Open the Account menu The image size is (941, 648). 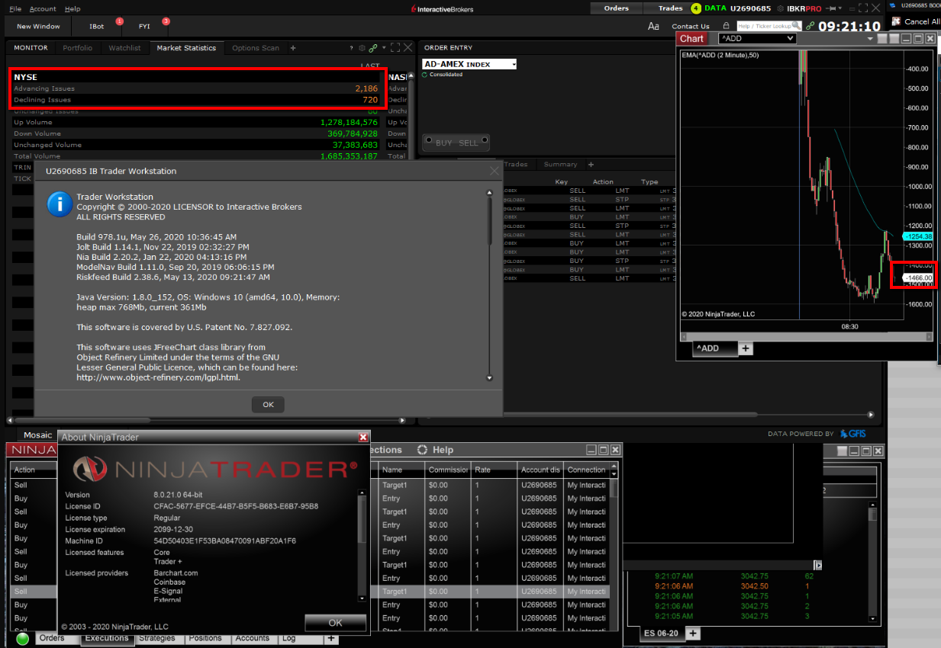[43, 8]
